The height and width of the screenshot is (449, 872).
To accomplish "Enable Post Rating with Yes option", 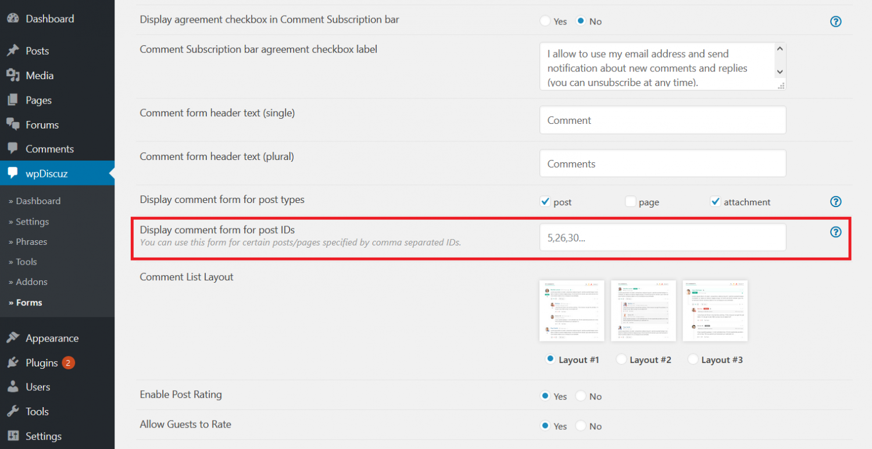I will pyautogui.click(x=545, y=396).
